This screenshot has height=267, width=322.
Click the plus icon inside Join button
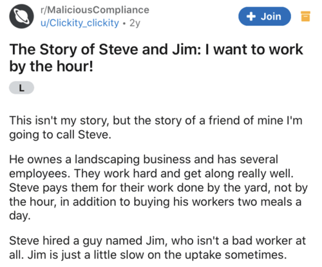tap(251, 16)
